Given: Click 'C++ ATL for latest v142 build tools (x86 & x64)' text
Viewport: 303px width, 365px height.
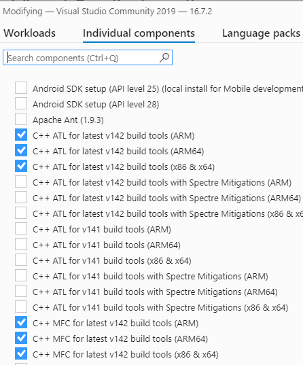Looking at the screenshot, I should pos(124,167).
